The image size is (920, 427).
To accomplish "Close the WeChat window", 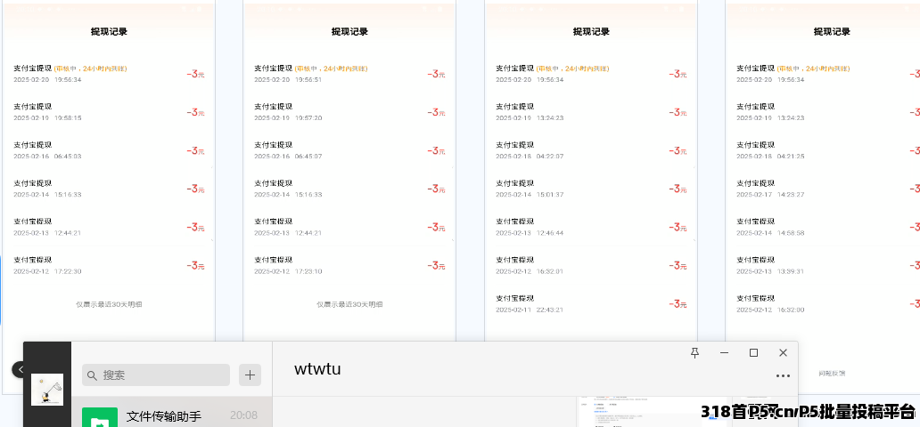I will coord(783,353).
